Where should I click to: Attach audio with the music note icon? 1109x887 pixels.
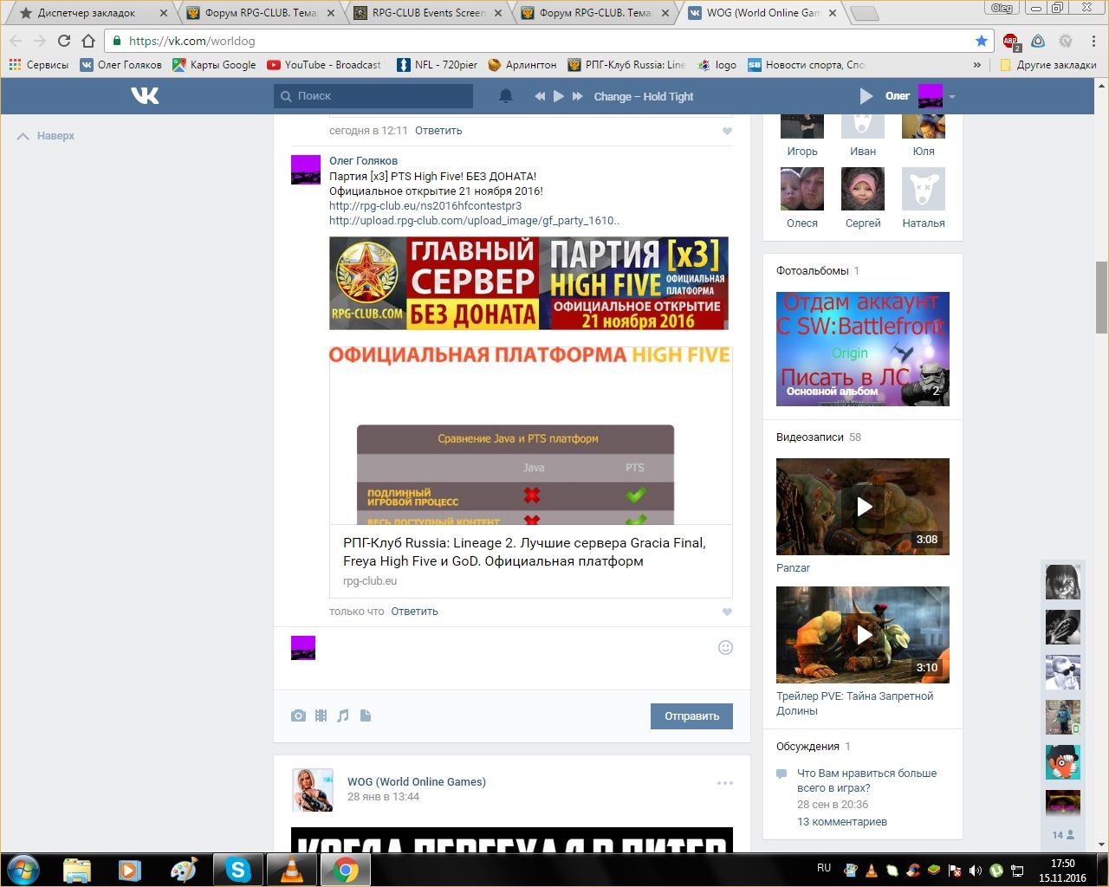(x=343, y=715)
